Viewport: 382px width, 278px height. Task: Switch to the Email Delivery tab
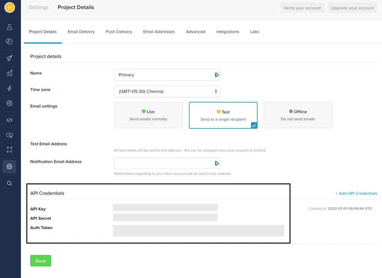[x=81, y=32]
